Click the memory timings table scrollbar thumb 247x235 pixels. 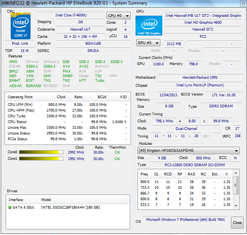(236, 185)
